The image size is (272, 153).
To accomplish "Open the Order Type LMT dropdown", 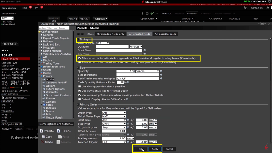I will (x=114, y=113).
